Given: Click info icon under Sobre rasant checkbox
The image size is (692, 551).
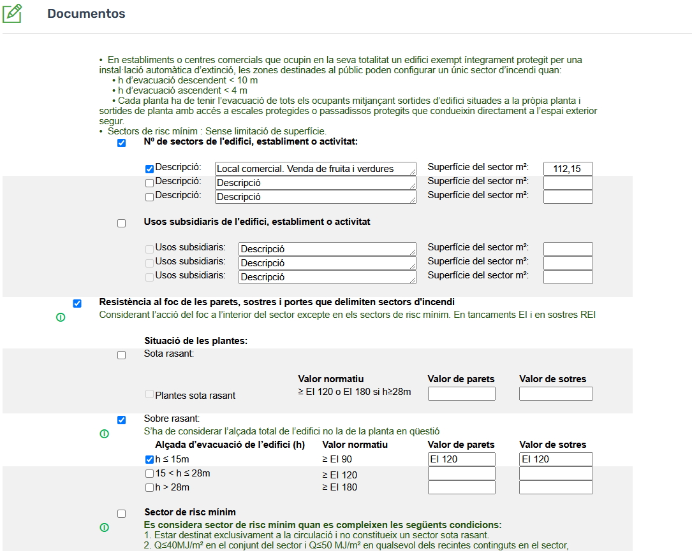Looking at the screenshot, I should point(105,434).
